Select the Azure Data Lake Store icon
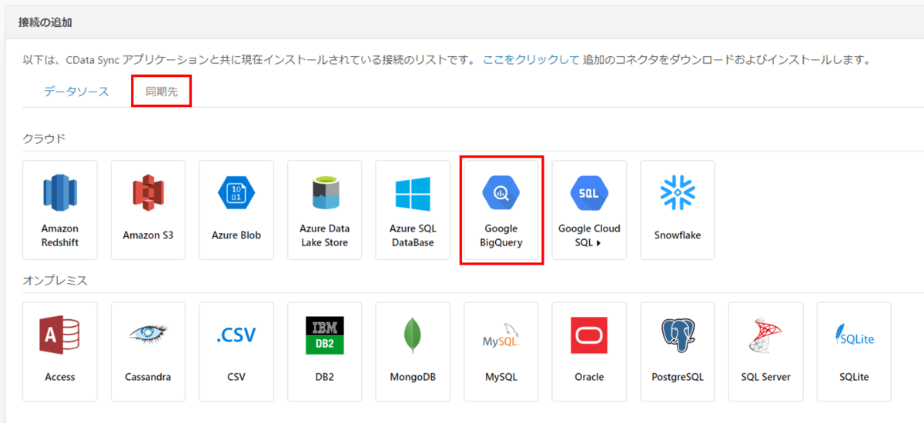The height and width of the screenshot is (423, 924). coord(324,193)
